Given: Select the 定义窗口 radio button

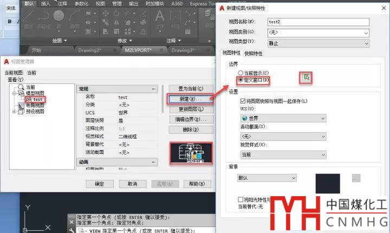Looking at the screenshot, I should point(240,80).
